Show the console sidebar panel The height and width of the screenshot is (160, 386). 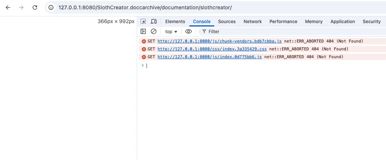click(x=143, y=32)
